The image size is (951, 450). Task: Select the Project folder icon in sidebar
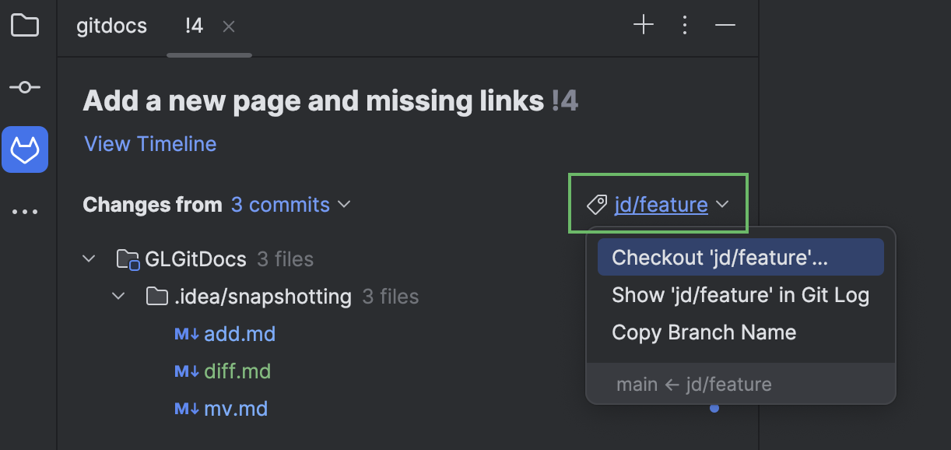(25, 25)
